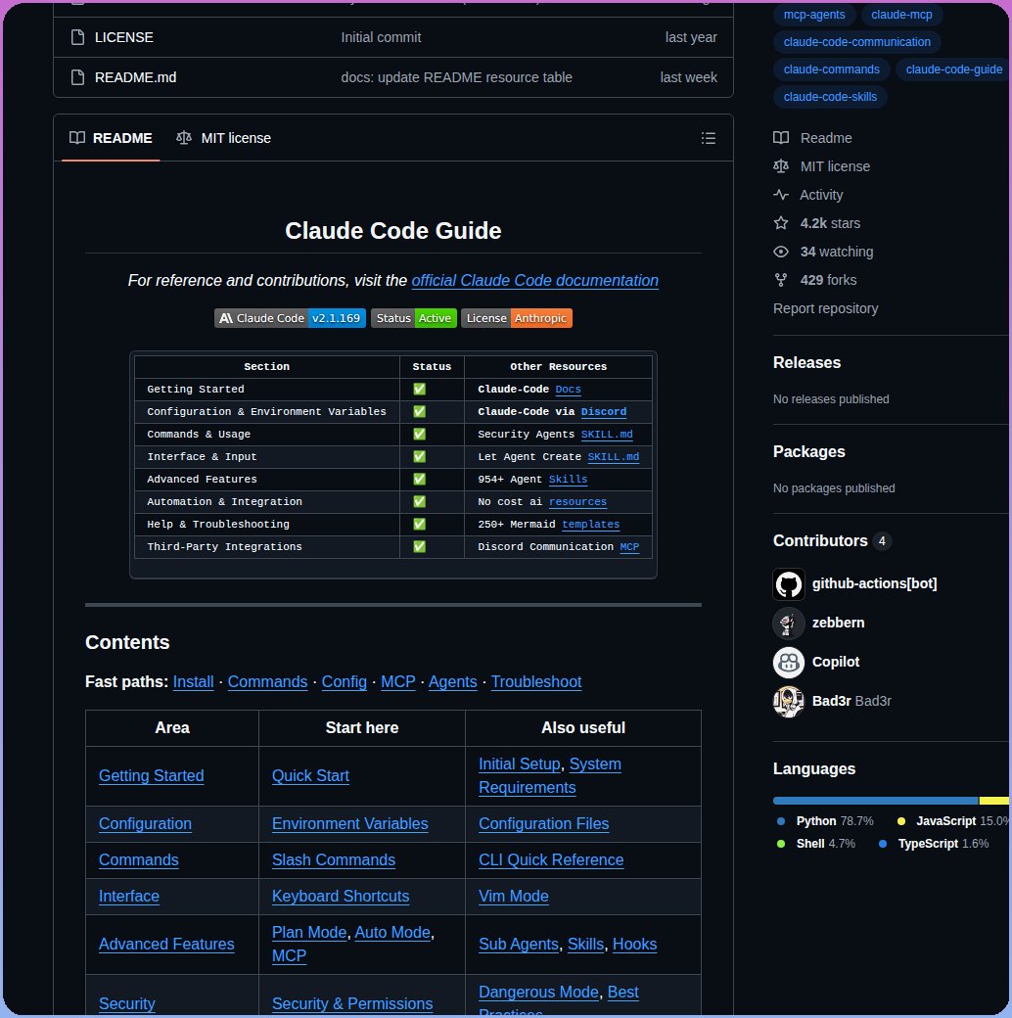Open the Report repository link
Image resolution: width=1012 pixels, height=1018 pixels.
tap(826, 309)
